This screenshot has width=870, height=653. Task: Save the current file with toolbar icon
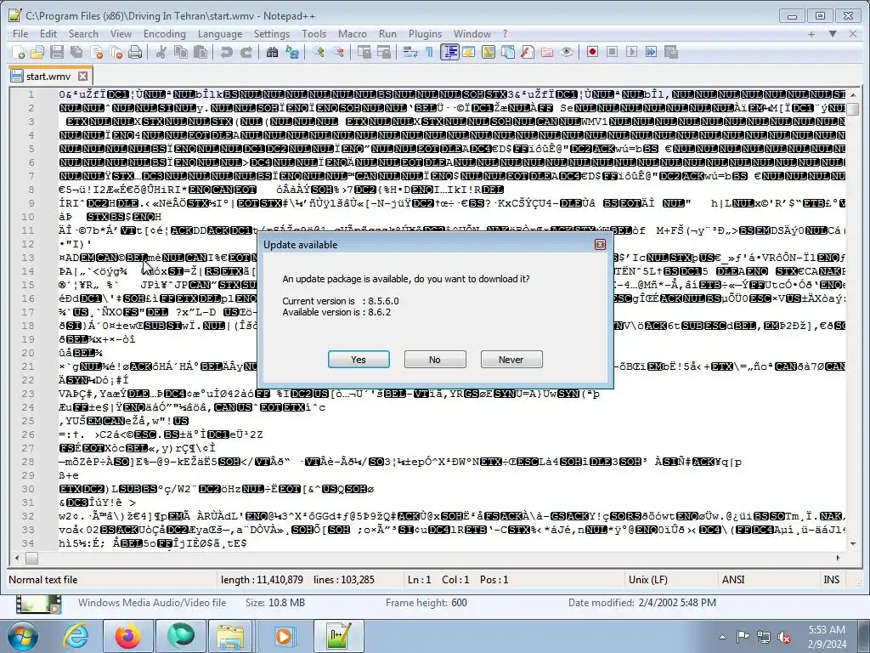pos(57,52)
